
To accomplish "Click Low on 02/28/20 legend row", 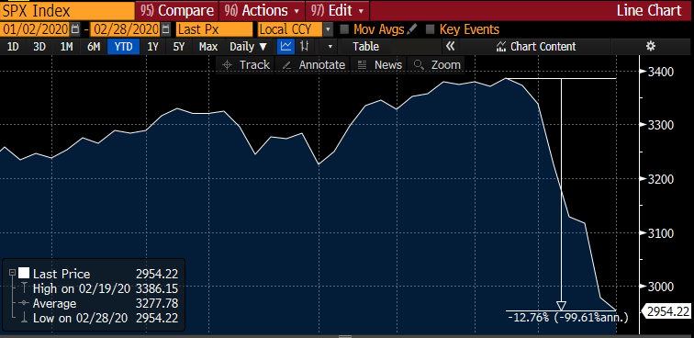I will point(106,318).
